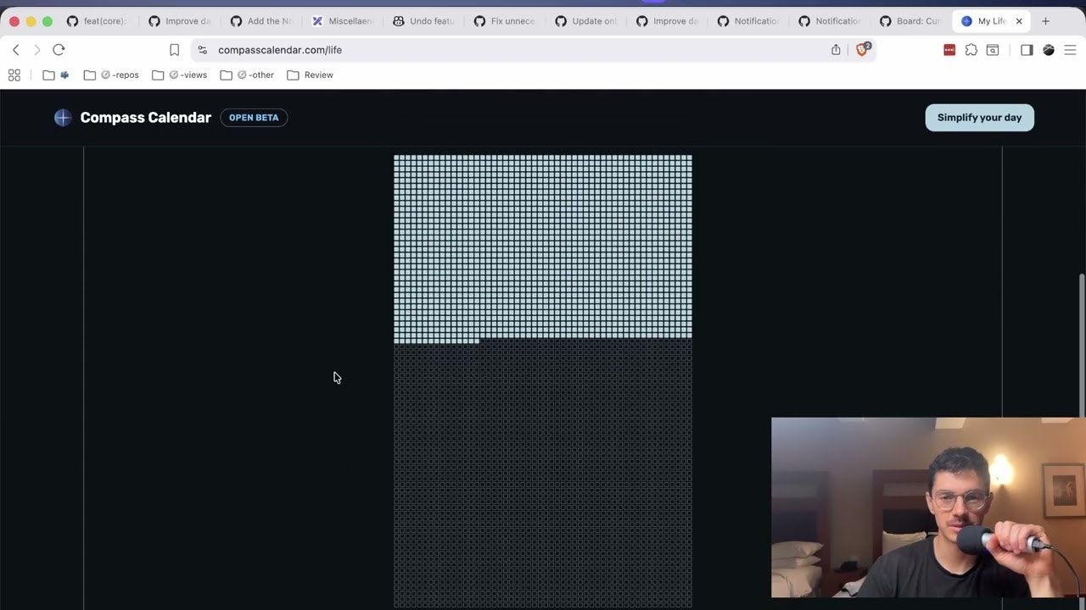This screenshot has width=1086, height=610.
Task: Open the -other bookmarks folder
Action: (x=247, y=75)
